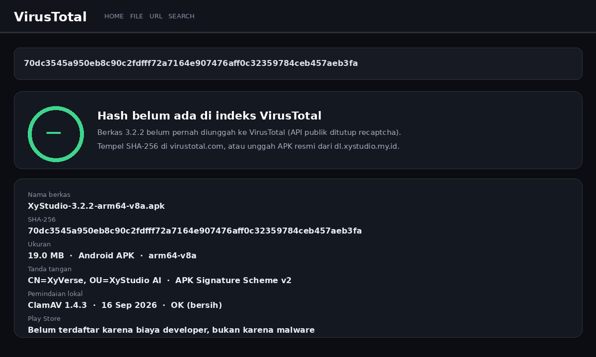
Task: Click the "ClamAV 1.4.3" scan result
Action: [x=125, y=305]
